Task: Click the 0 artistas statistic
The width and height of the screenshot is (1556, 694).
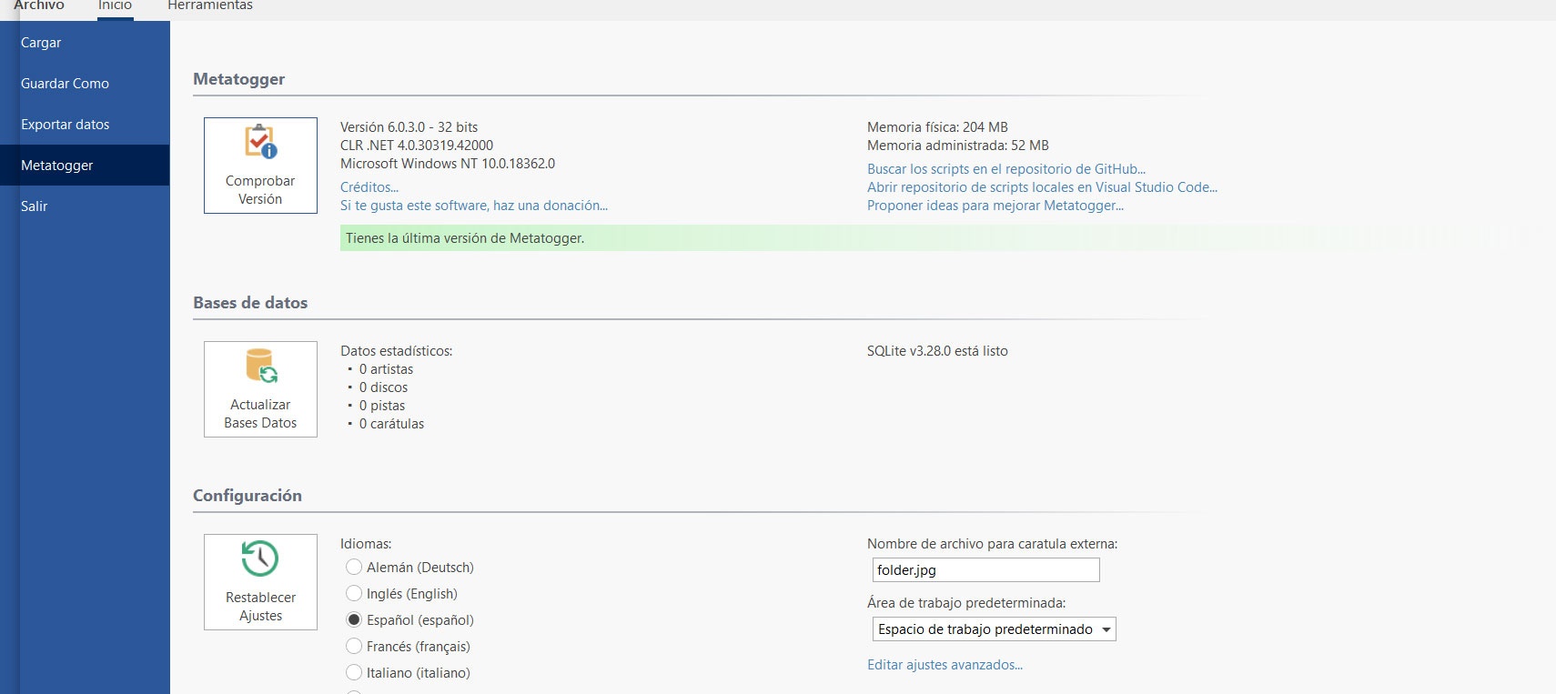Action: coord(386,369)
